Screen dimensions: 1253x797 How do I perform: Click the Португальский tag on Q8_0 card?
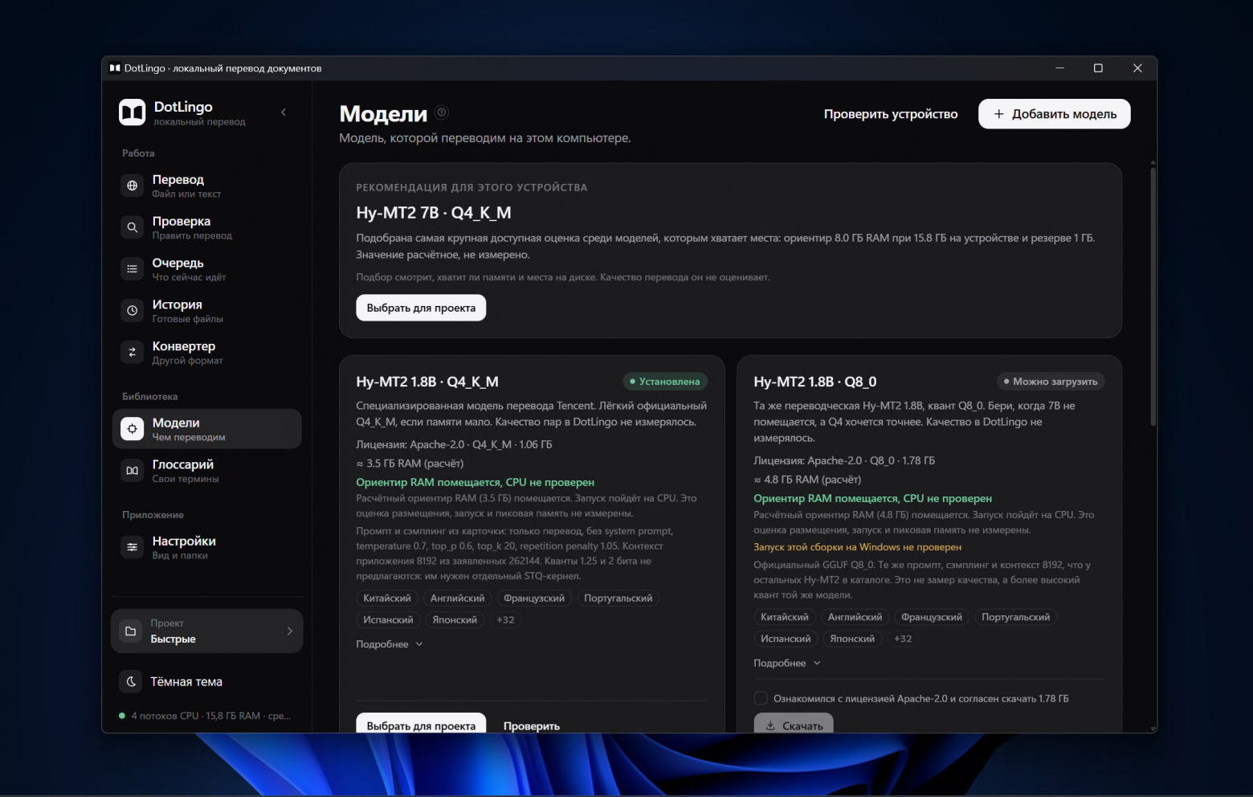tap(1015, 617)
